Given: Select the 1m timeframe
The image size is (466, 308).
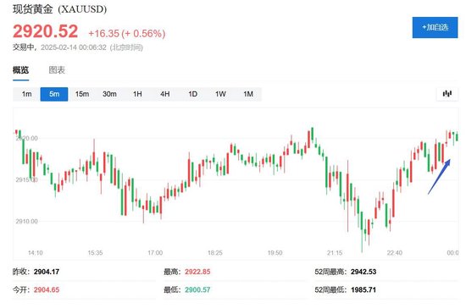Looking at the screenshot, I should click(26, 94).
